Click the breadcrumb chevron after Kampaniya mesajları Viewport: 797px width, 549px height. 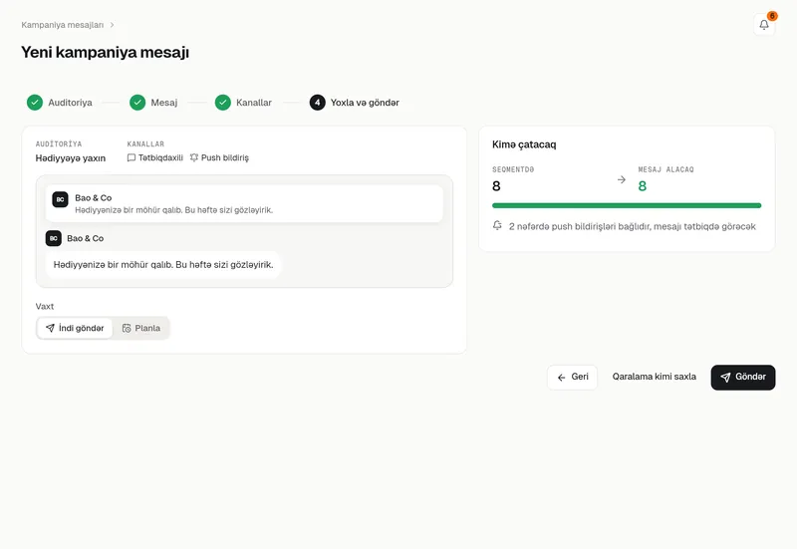tap(112, 24)
